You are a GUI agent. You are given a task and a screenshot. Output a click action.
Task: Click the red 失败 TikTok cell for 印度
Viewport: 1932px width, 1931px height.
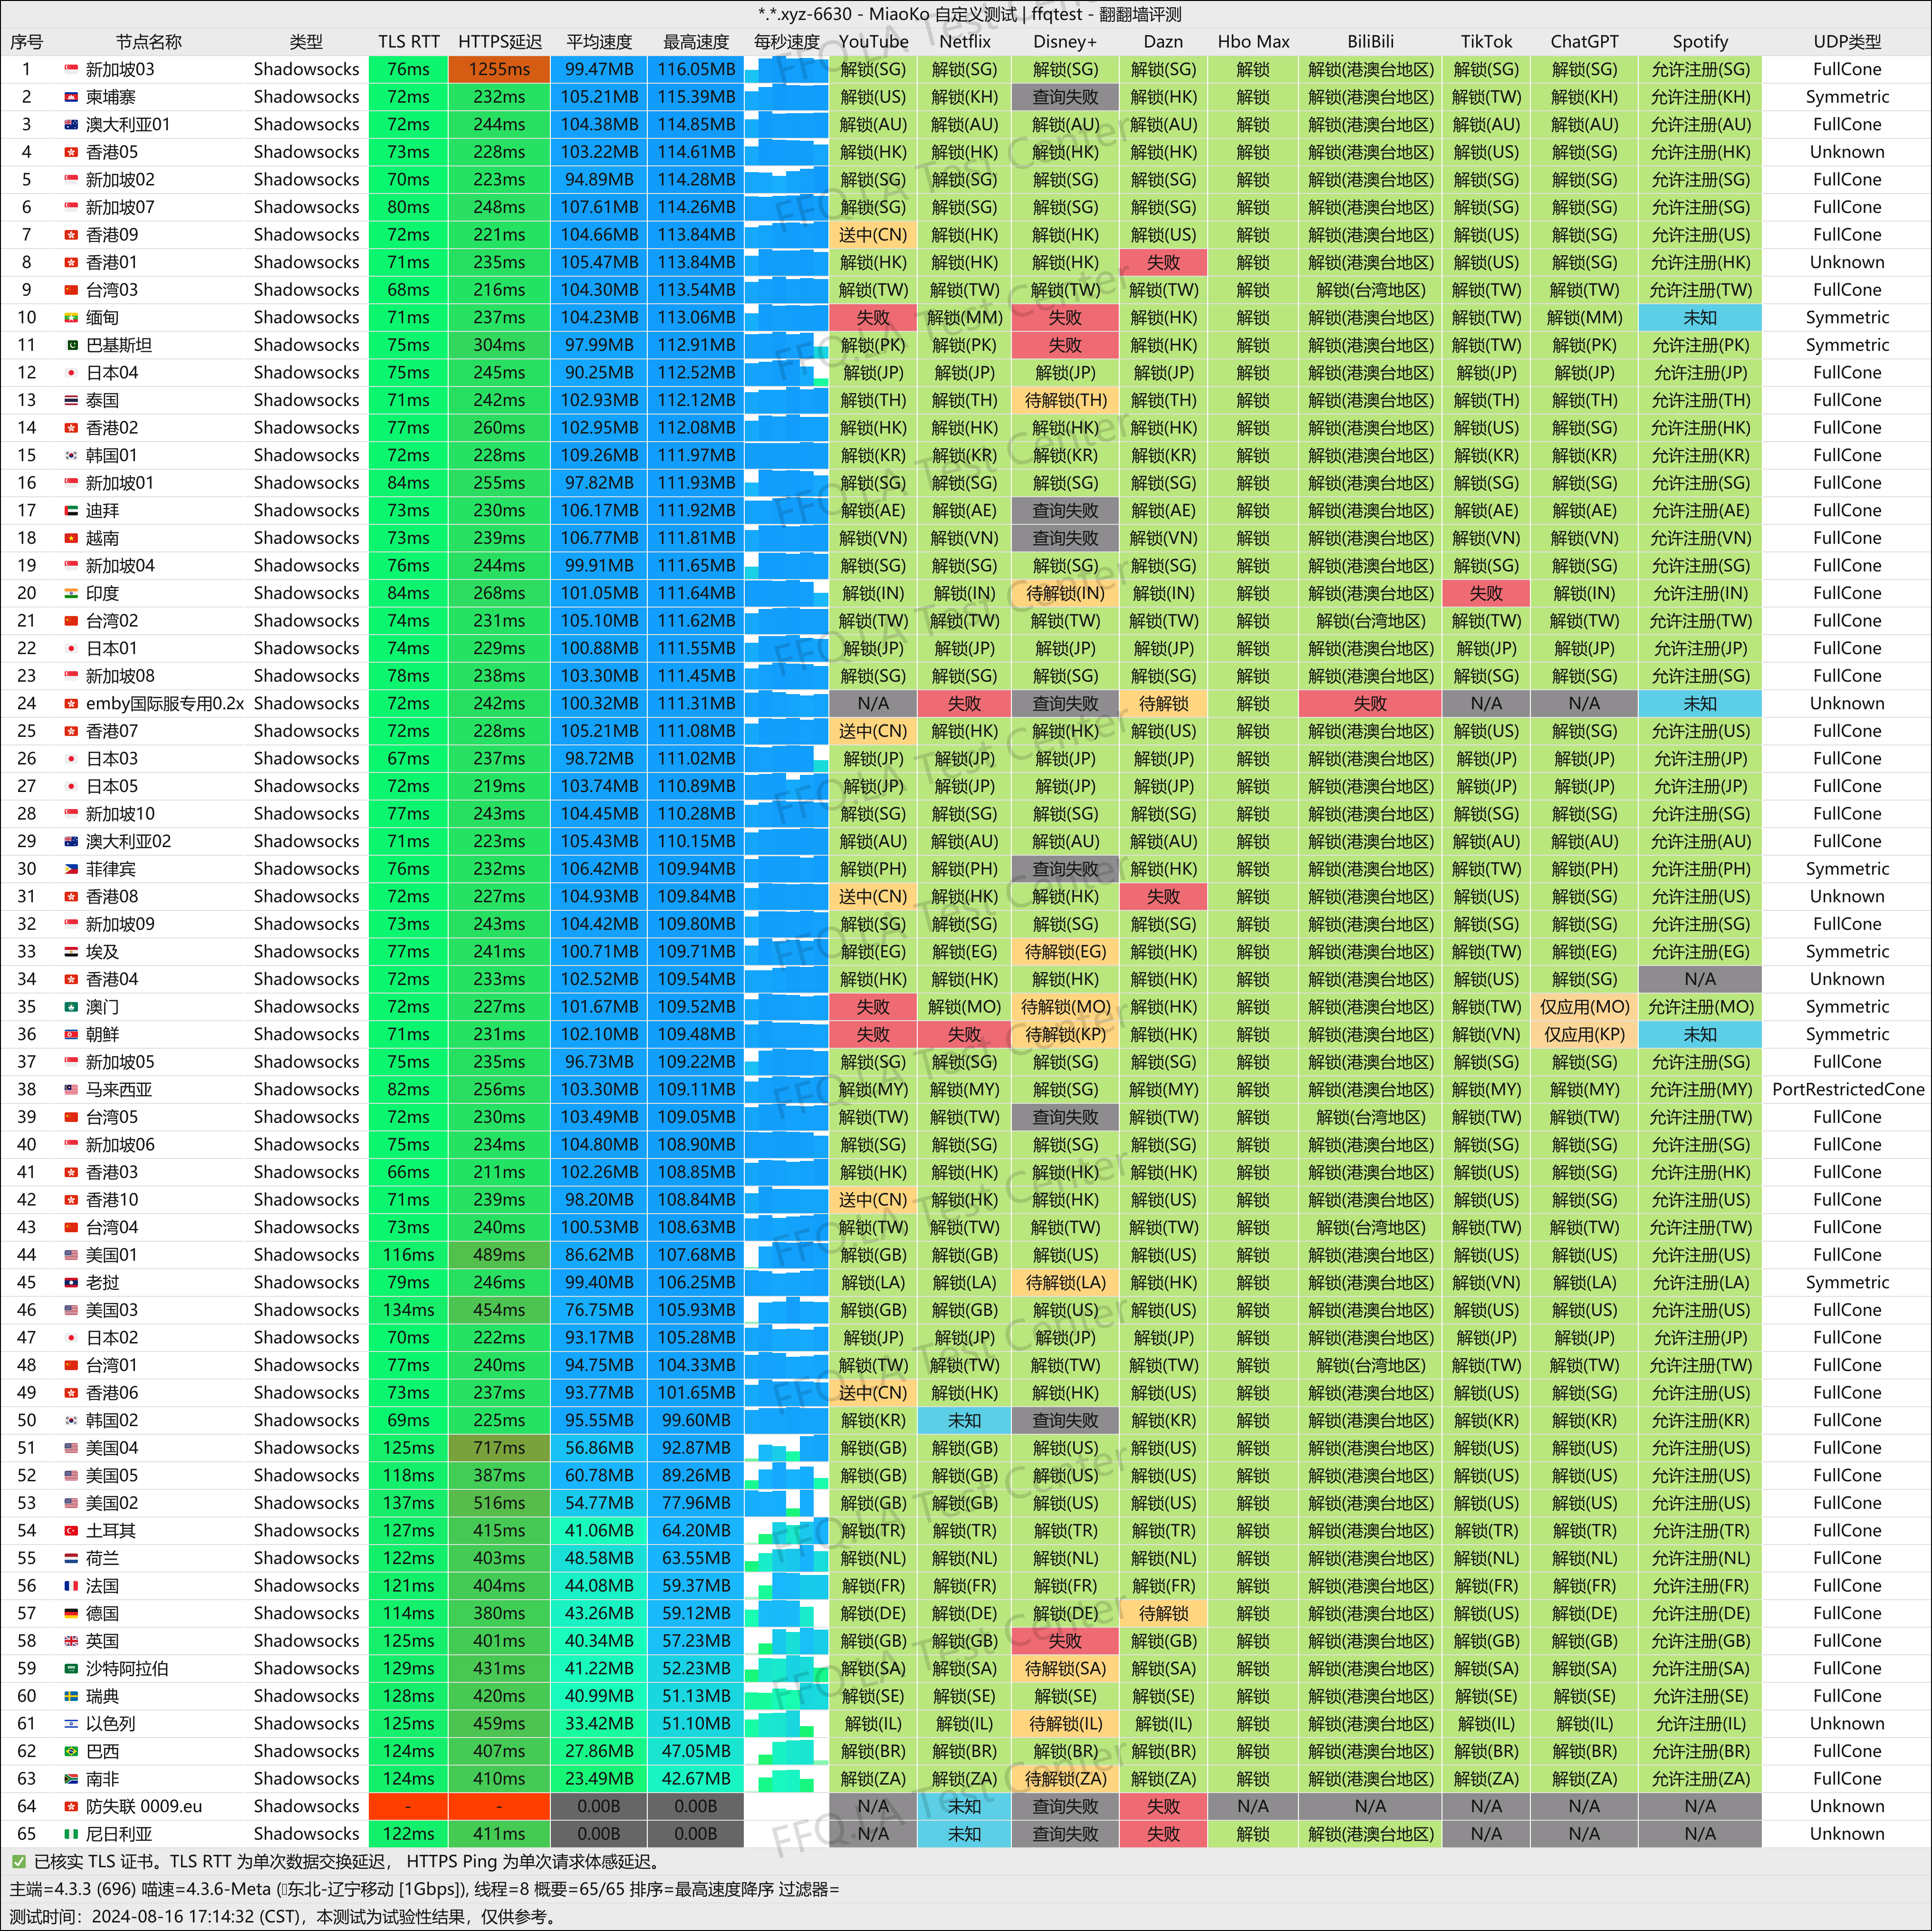1486,593
